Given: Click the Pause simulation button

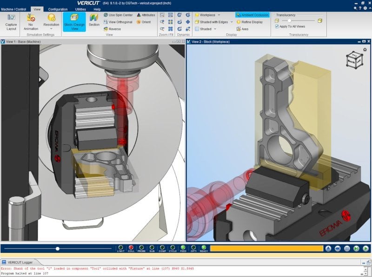Looking at the screenshot, I should pyautogui.click(x=347, y=248).
